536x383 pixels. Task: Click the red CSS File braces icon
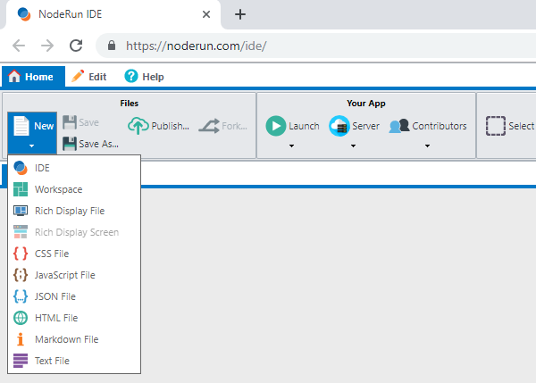(x=21, y=254)
